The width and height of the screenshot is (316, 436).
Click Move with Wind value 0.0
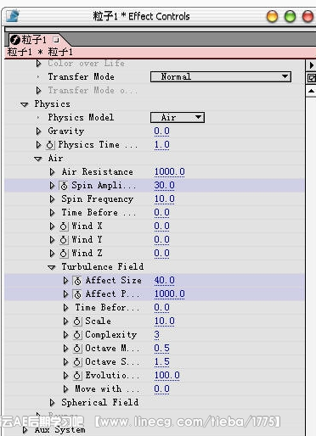pos(161,389)
